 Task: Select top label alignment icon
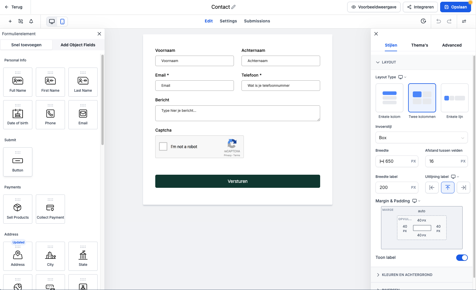pos(447,188)
